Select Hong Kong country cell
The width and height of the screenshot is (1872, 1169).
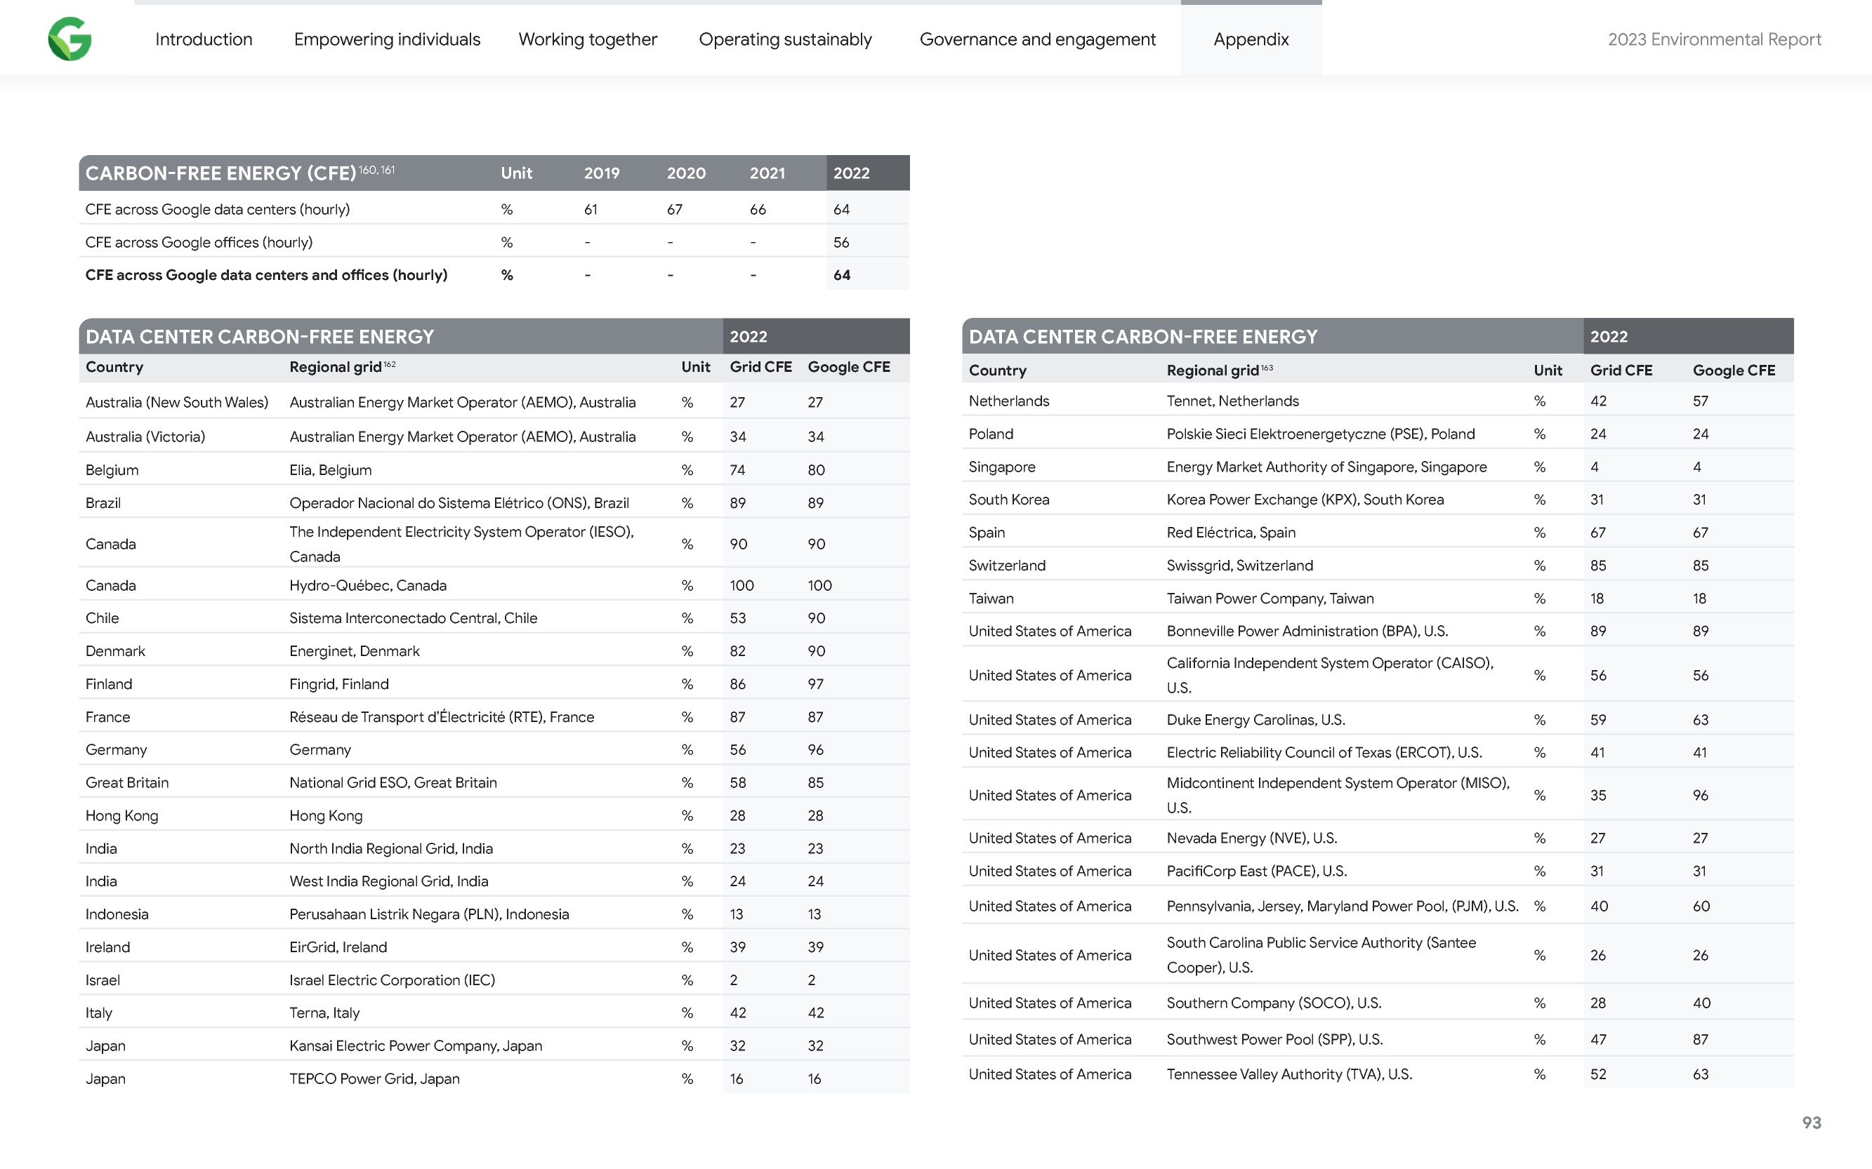[x=121, y=815]
